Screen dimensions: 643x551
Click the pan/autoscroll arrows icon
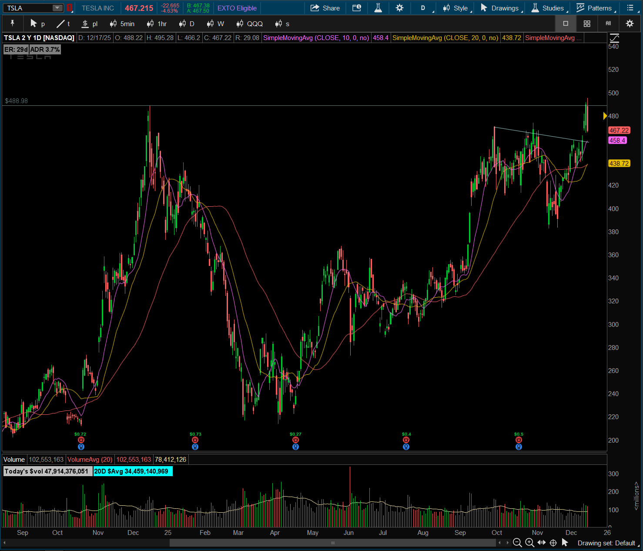[542, 543]
